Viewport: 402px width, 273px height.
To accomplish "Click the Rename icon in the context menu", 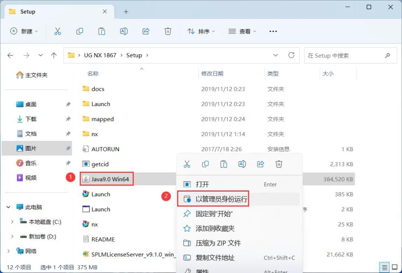I will pyautogui.click(x=242, y=164).
